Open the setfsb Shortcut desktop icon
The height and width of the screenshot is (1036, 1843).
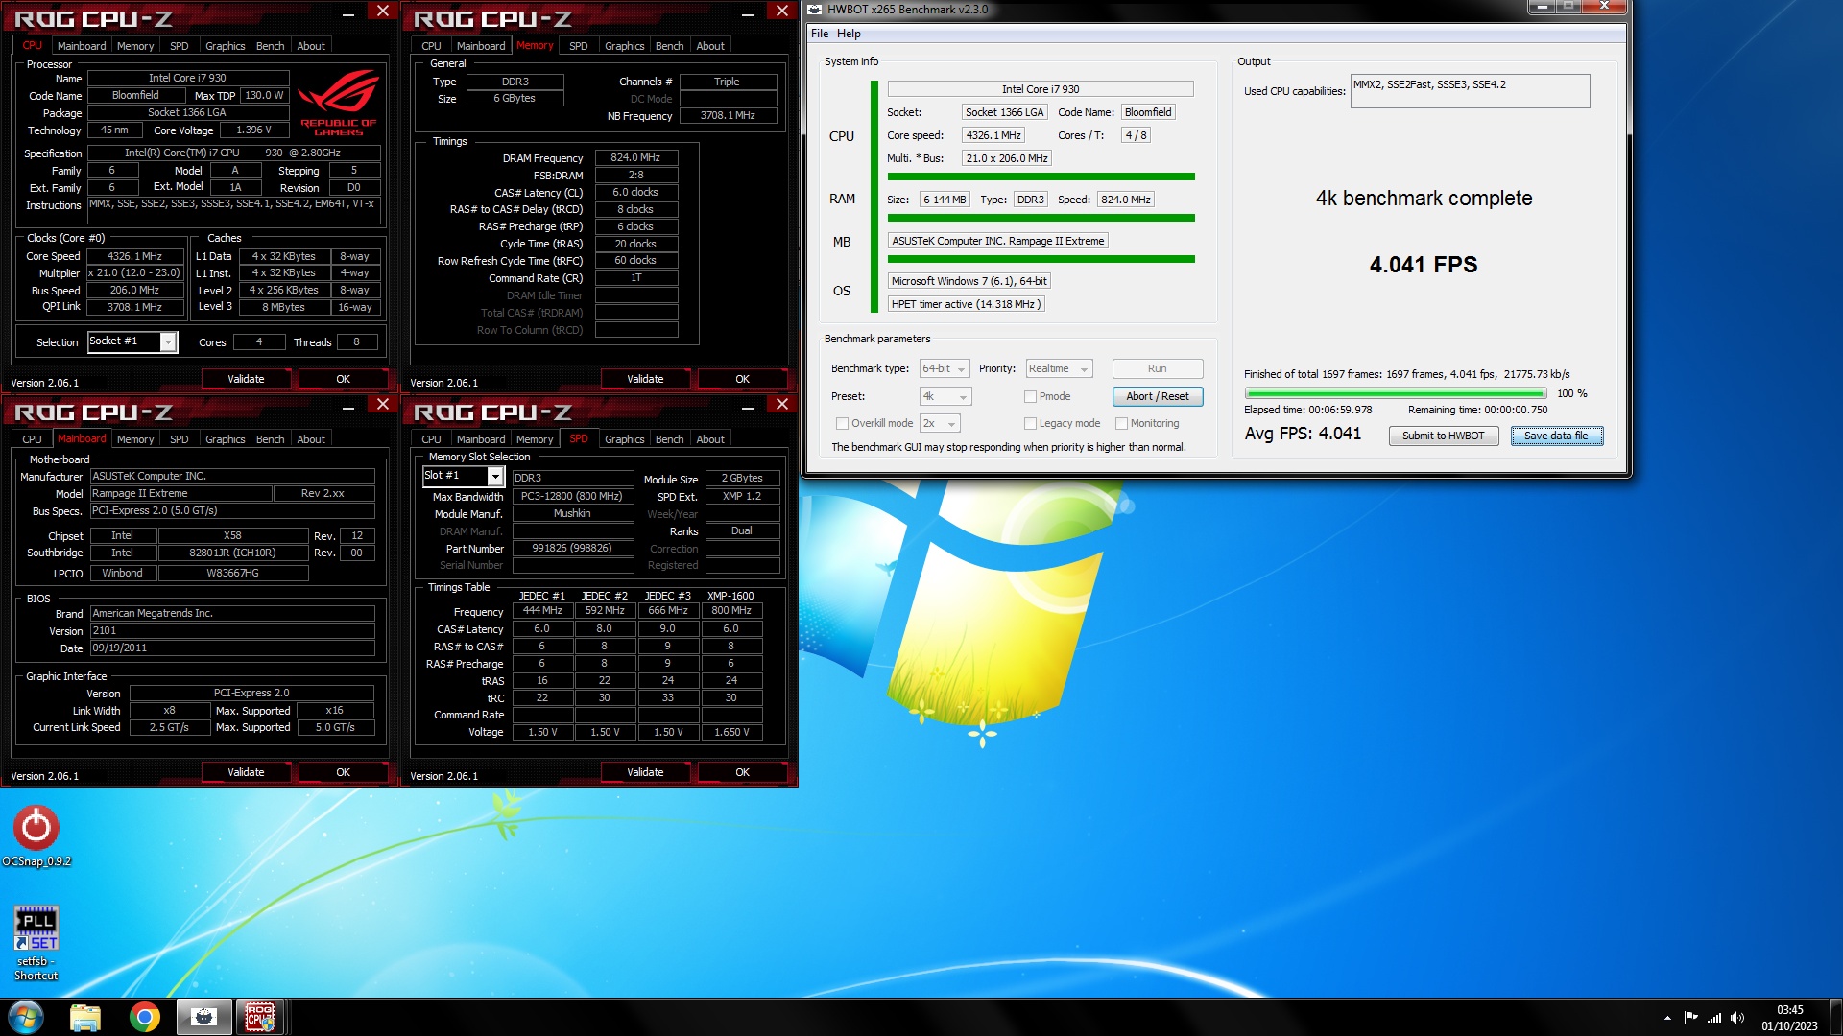(x=36, y=943)
